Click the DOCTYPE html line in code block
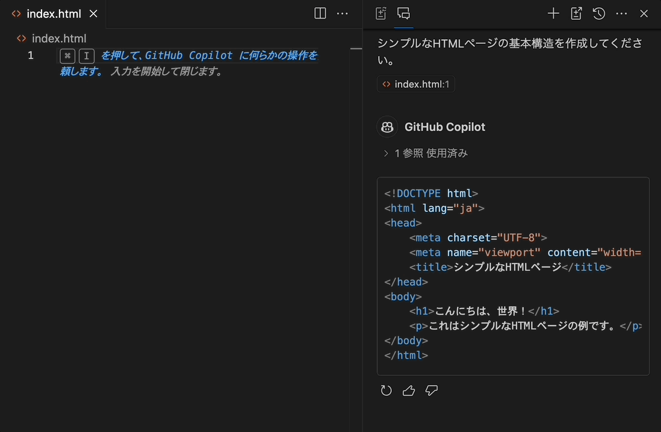 click(x=431, y=194)
